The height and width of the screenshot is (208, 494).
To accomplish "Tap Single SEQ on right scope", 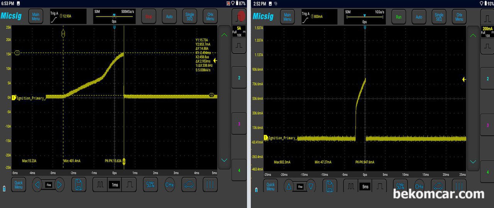I will tap(439, 17).
